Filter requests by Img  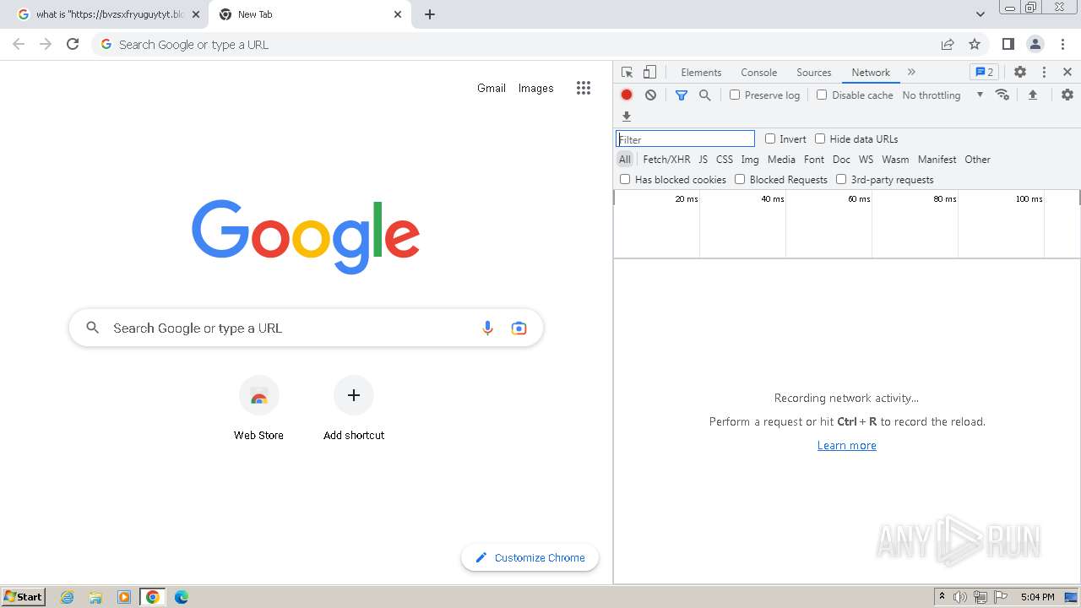pos(750,160)
